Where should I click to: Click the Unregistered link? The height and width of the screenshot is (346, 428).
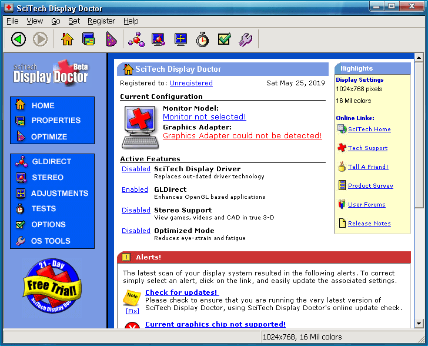pos(191,83)
